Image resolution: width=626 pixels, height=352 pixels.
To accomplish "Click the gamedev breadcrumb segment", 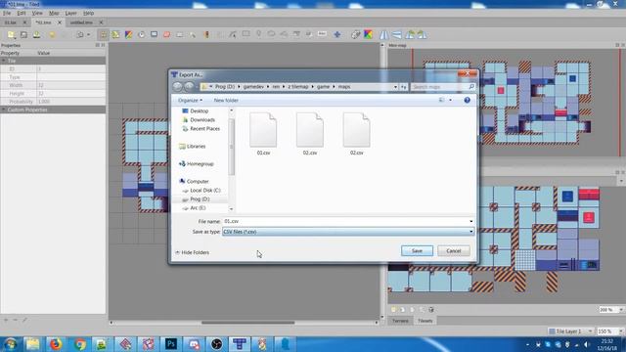I will 253,87.
